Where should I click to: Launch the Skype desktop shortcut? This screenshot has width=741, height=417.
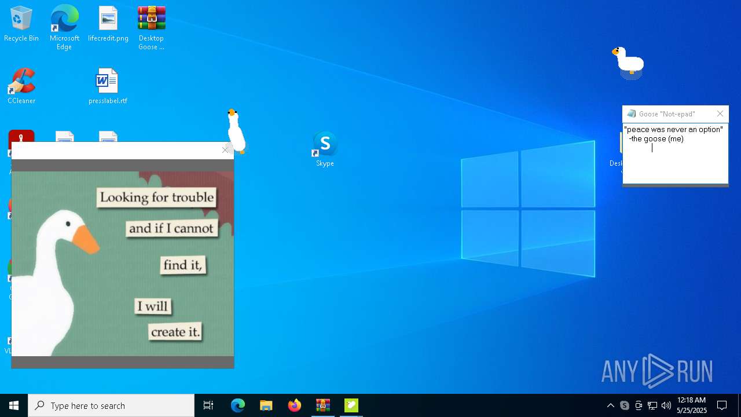[x=325, y=149]
